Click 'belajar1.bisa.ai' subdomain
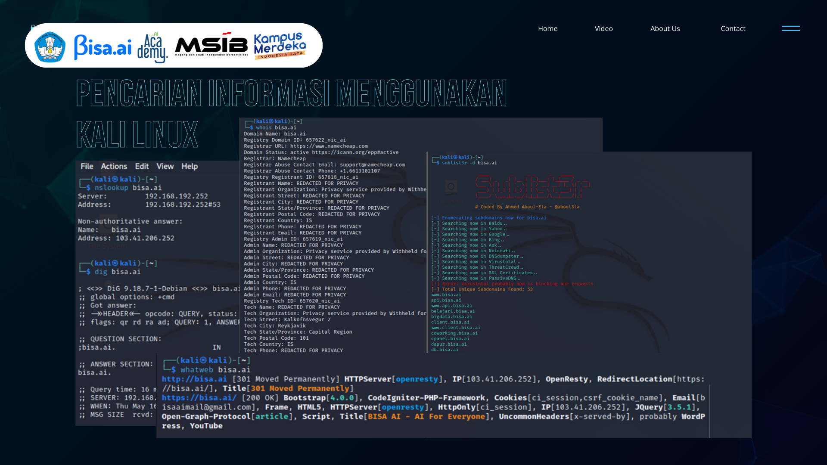 tap(453, 311)
